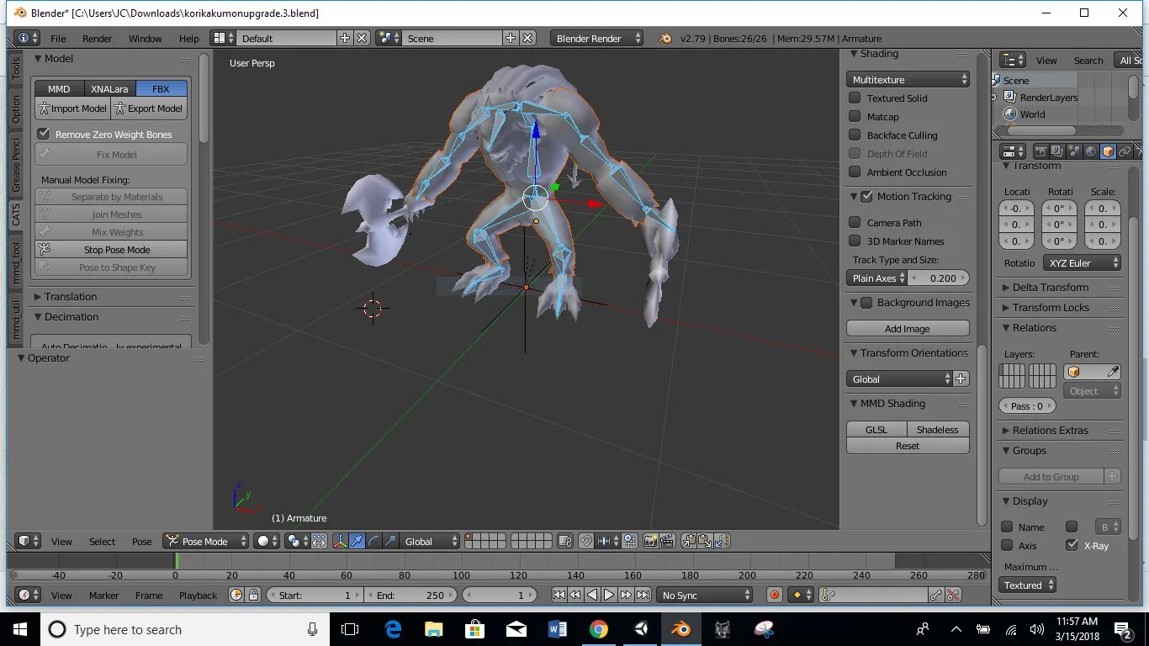Open the Blender Render engine dropdown
1149x646 pixels.
pyautogui.click(x=597, y=38)
